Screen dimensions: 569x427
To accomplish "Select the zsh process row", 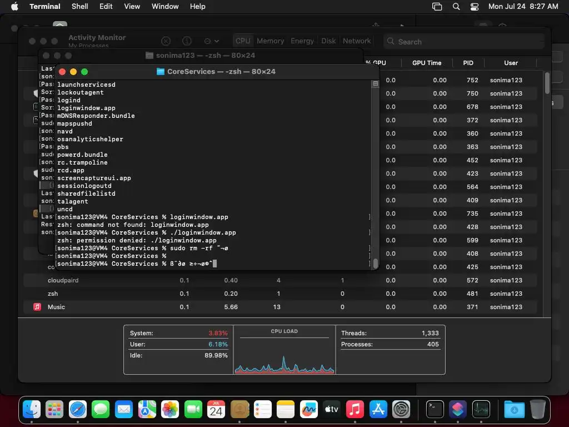I will pyautogui.click(x=280, y=294).
